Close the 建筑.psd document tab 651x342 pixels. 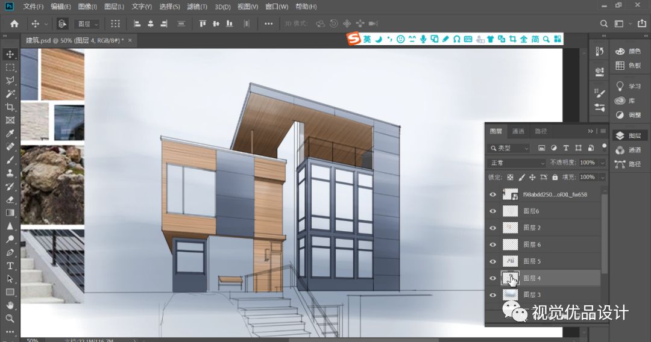coord(130,40)
